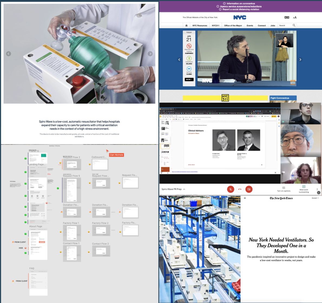Open the Account dropdown on New York Times
Viewport: 322px width, 303px height.
[x=315, y=198]
